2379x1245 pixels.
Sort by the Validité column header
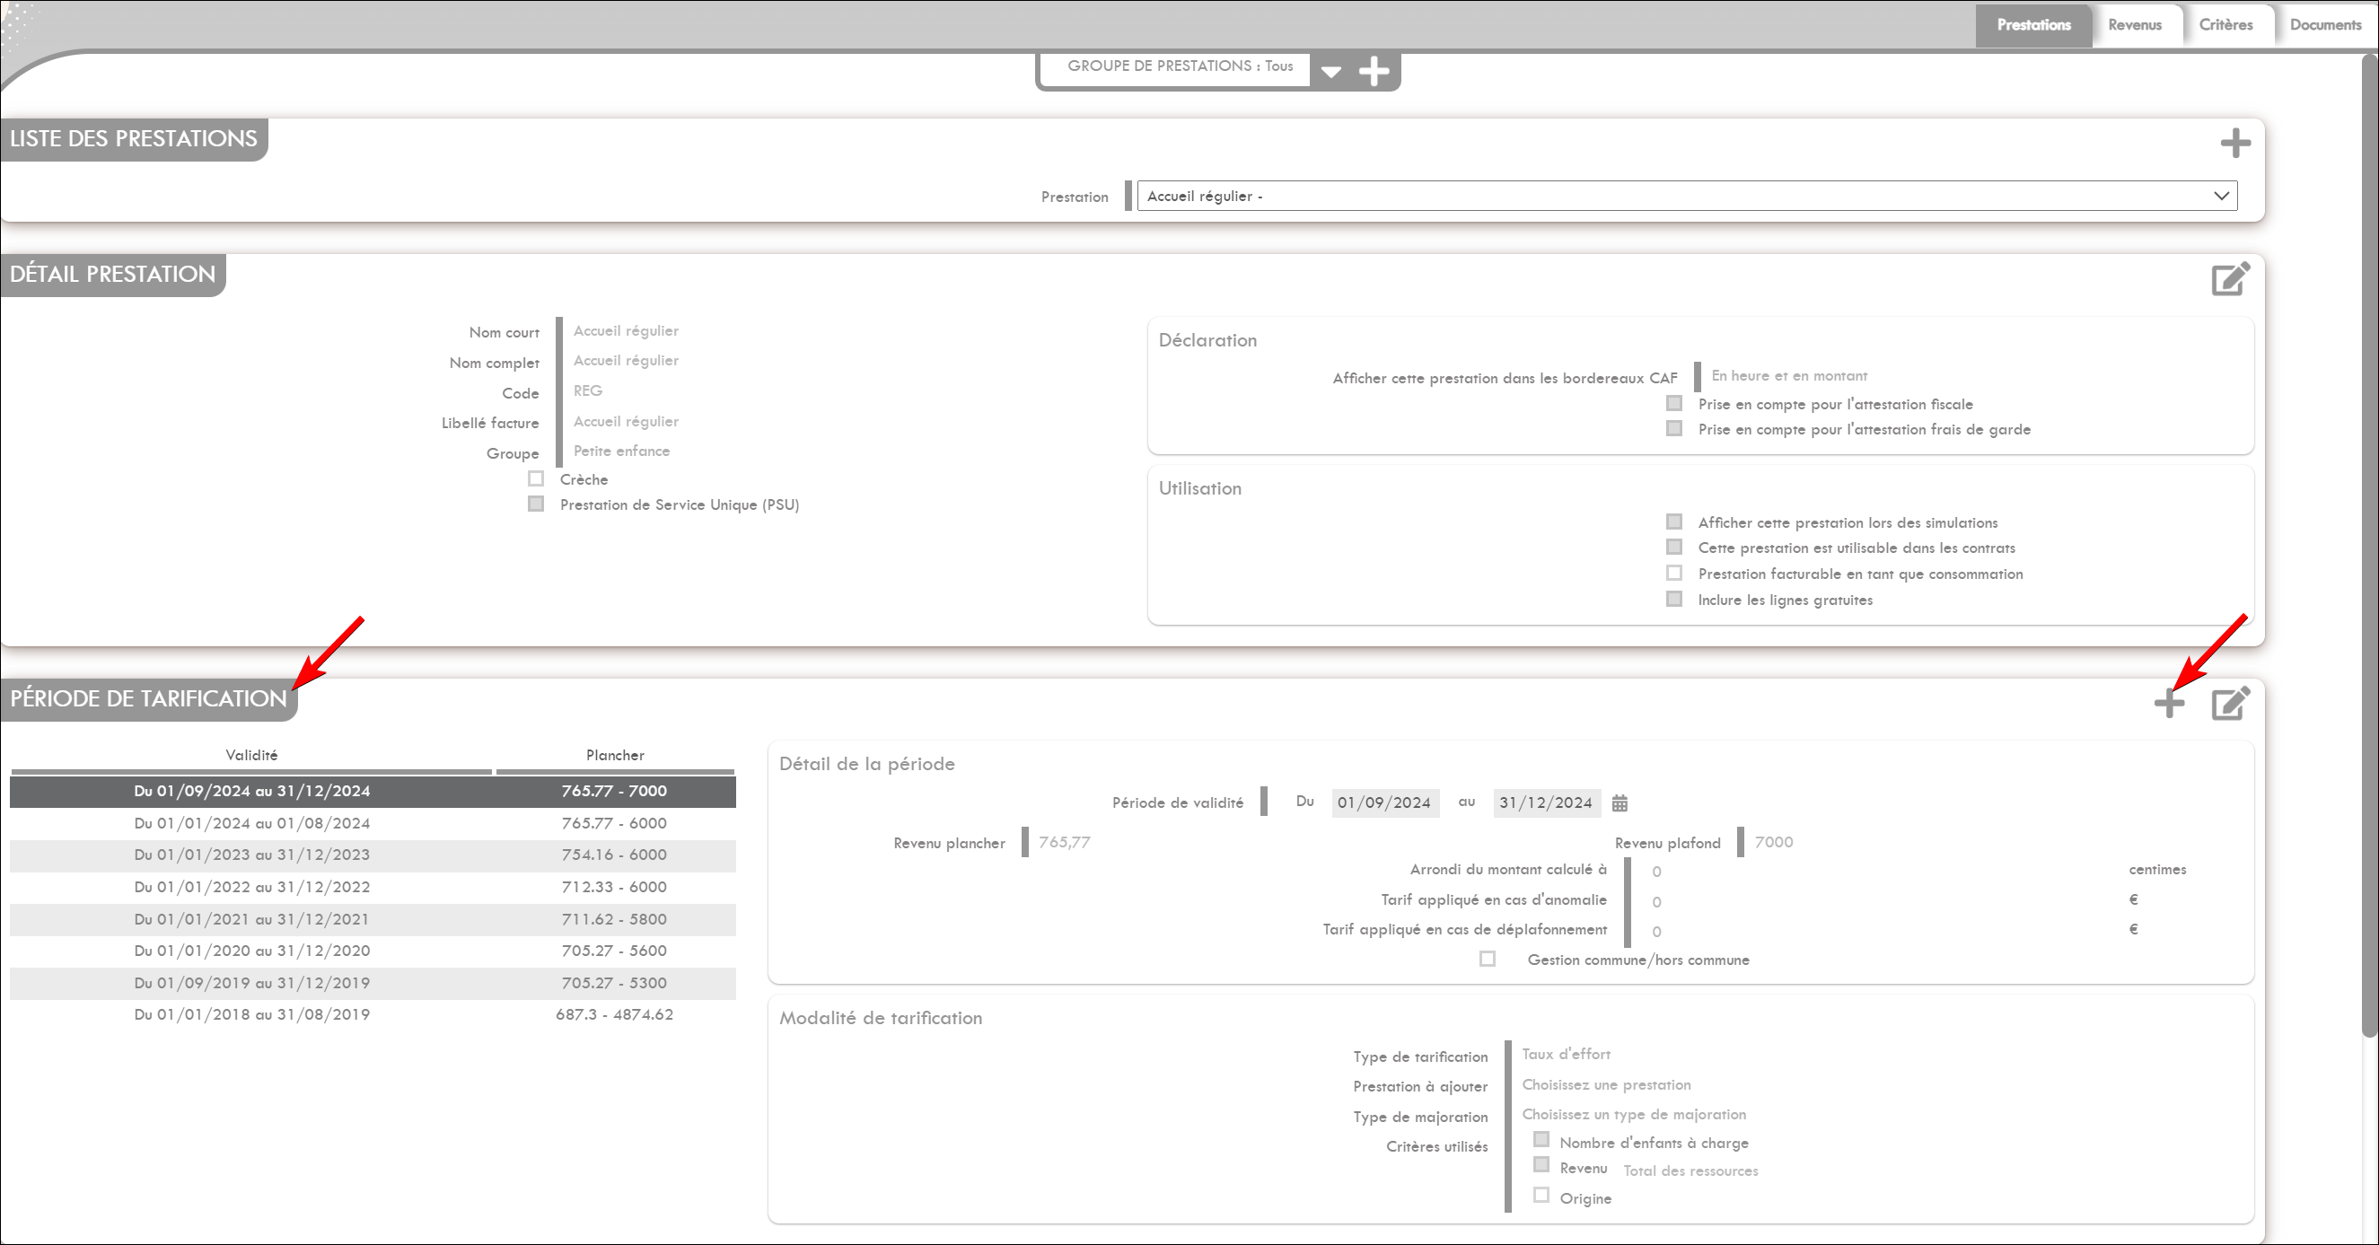point(251,756)
